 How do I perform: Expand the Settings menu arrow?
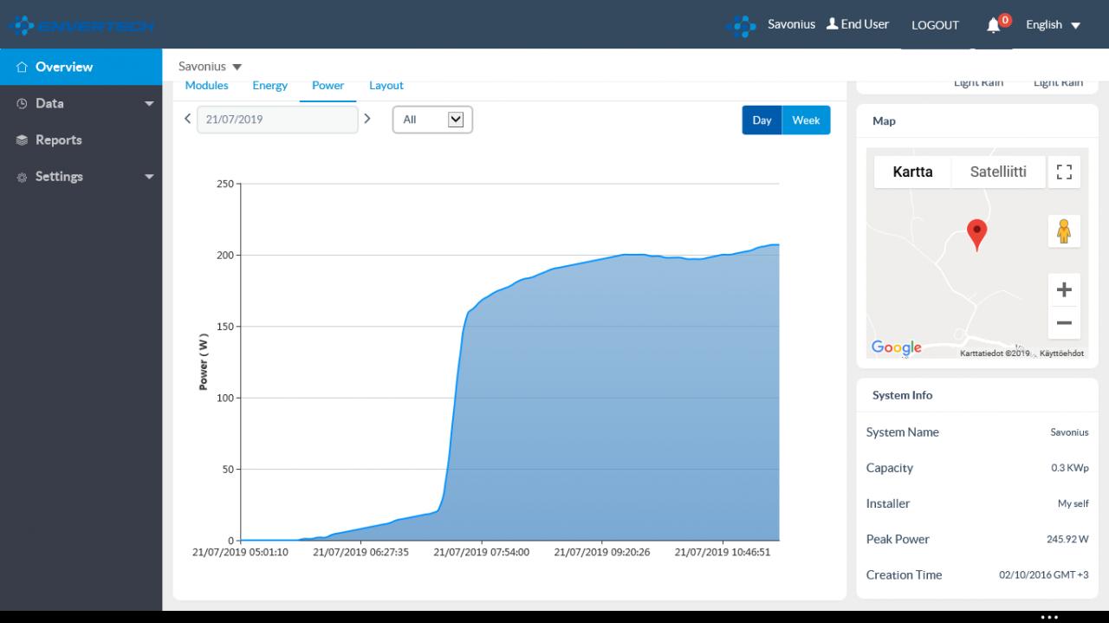[x=149, y=177]
